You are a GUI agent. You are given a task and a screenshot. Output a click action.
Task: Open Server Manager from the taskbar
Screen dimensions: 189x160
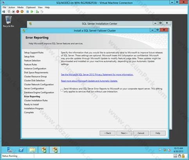pyautogui.click(x=10, y=150)
